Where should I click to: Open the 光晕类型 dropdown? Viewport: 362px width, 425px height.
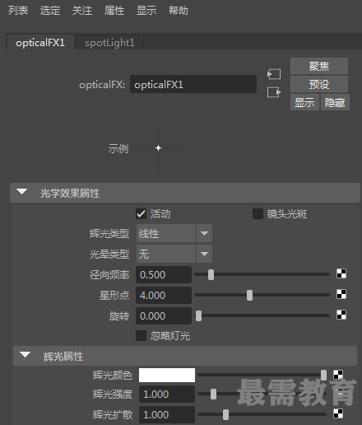(x=174, y=254)
